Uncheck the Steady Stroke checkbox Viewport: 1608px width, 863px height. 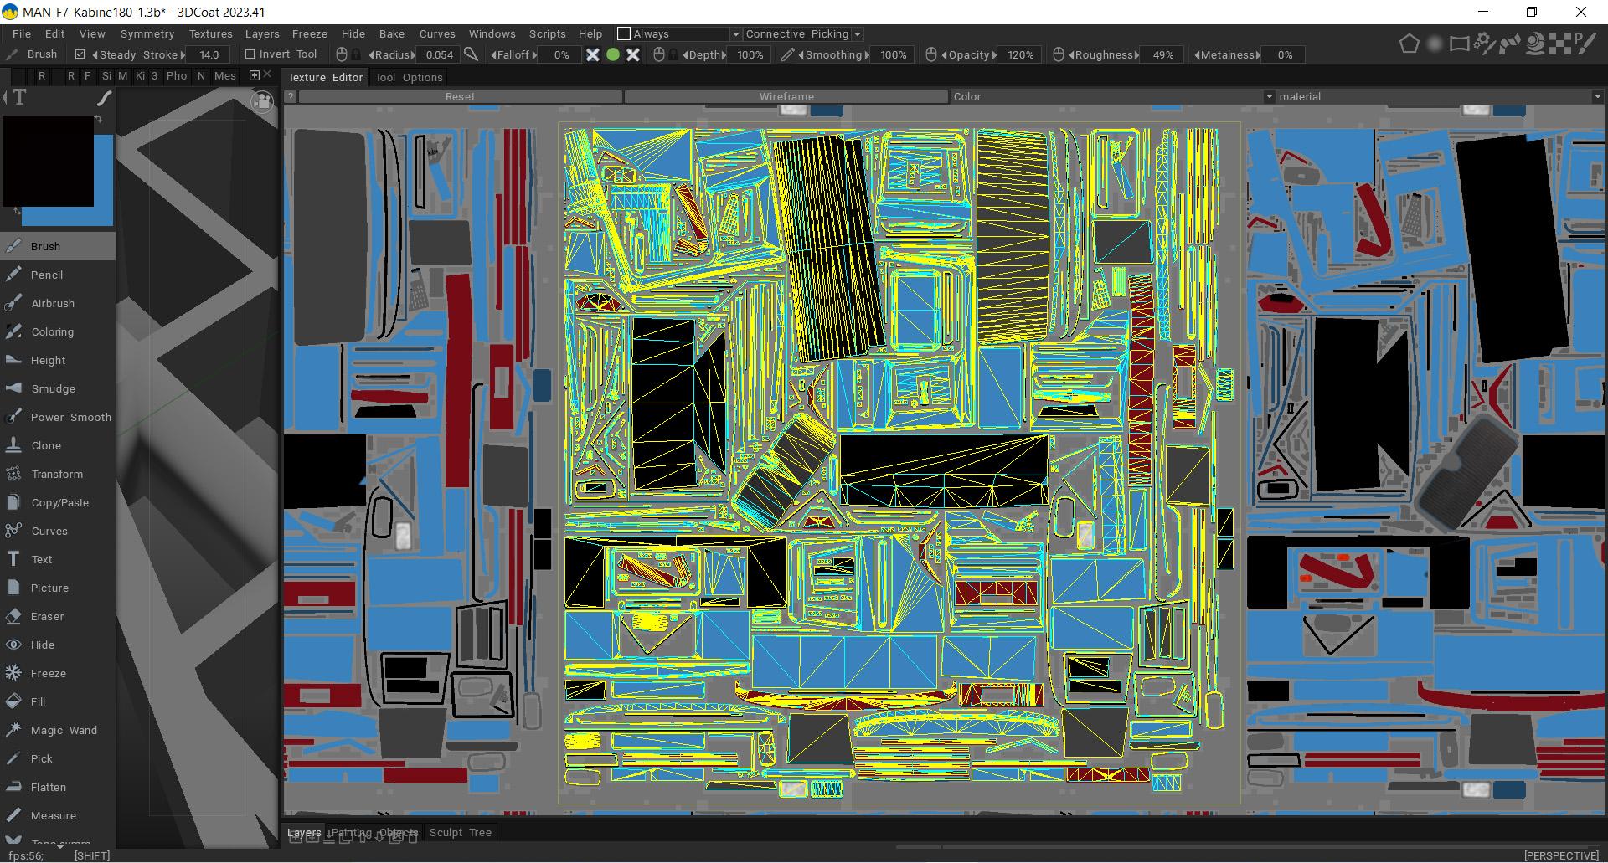(x=80, y=54)
